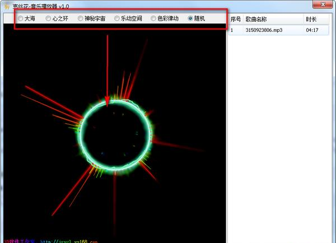
Task: Sort by the 歌曲名称 column header
Action: coord(273,19)
